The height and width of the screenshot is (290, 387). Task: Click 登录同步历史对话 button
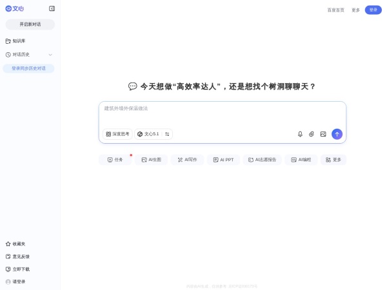coord(28,68)
